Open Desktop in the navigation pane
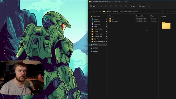 [95, 19]
